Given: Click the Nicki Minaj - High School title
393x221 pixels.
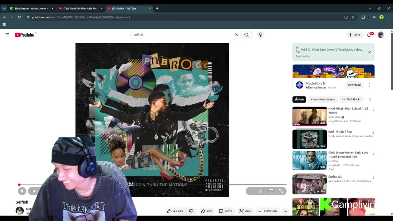Looking at the screenshot, I should point(348,110).
